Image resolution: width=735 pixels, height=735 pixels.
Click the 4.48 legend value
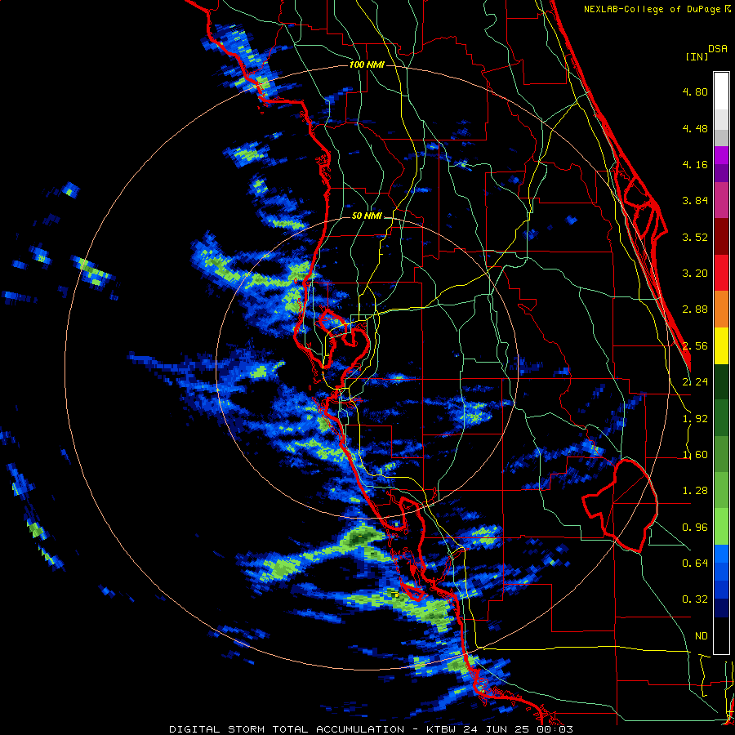point(695,128)
